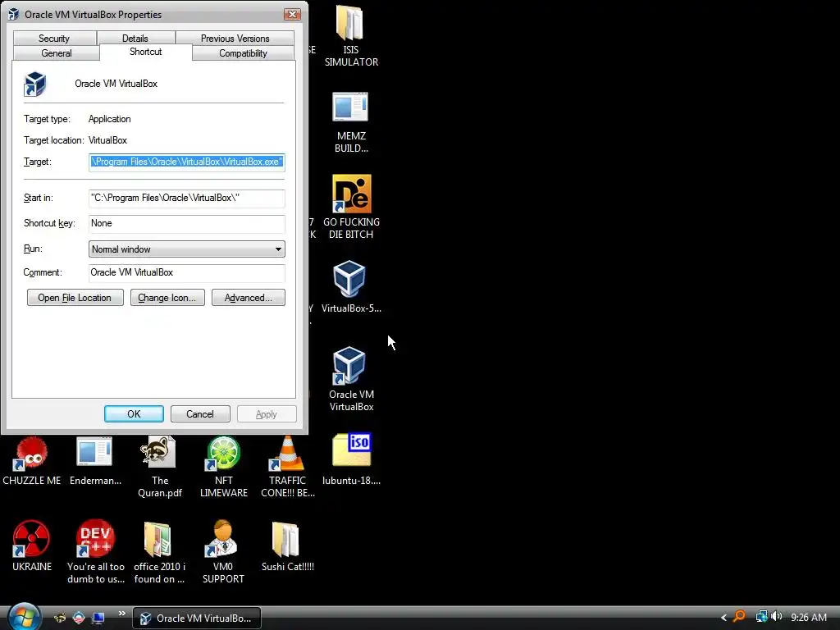This screenshot has height=630, width=840.
Task: Switch to the Compatibility tab
Action: pos(243,53)
